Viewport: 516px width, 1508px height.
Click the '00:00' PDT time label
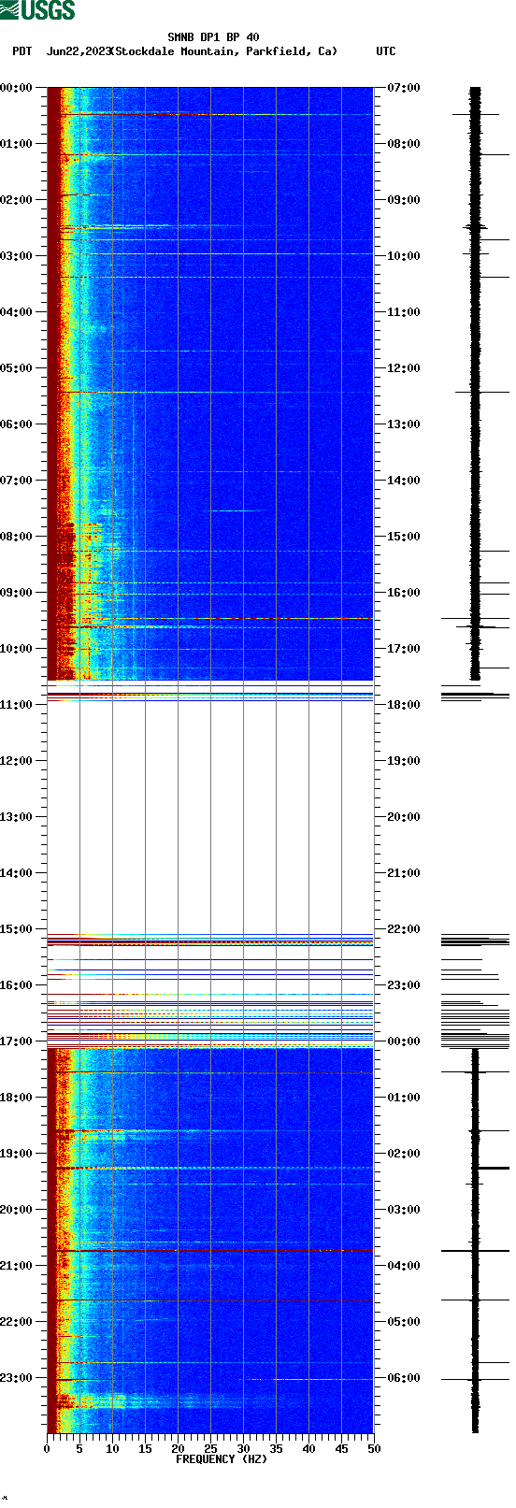coord(17,88)
